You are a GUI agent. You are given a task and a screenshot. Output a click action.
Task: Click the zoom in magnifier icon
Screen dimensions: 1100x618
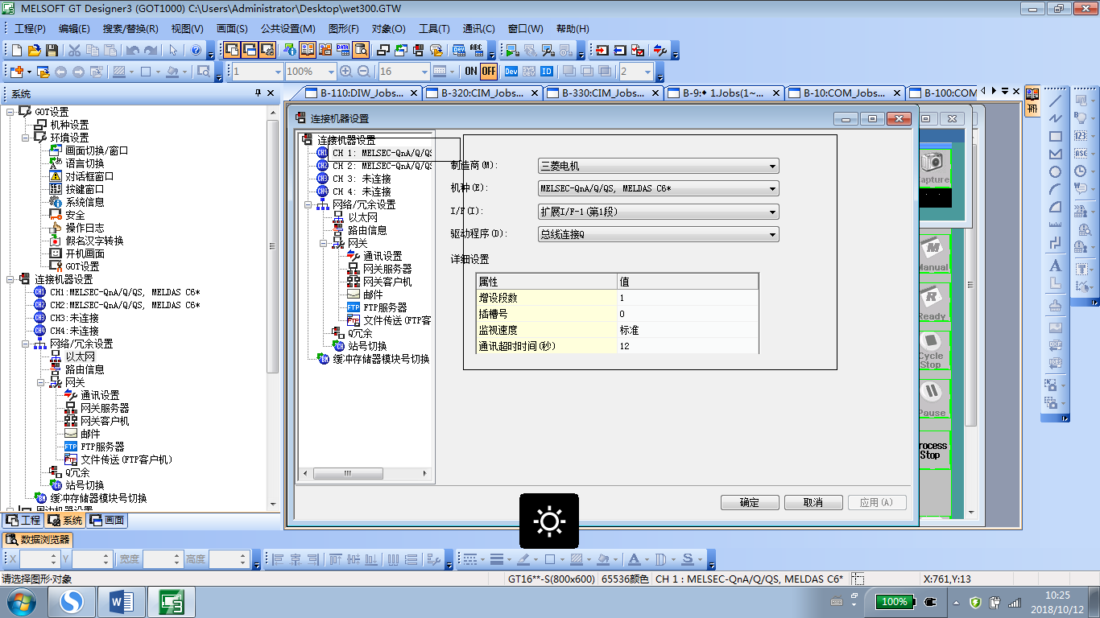point(345,72)
